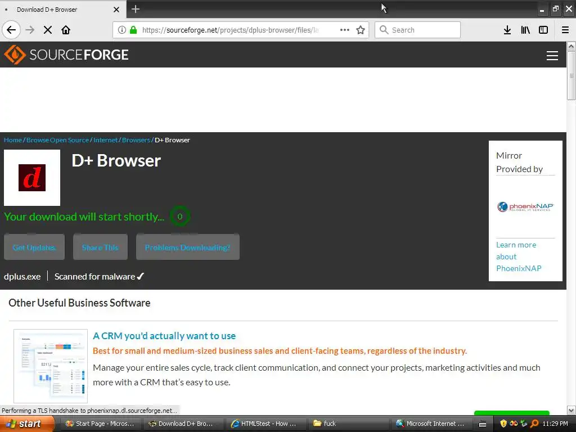This screenshot has height=432, width=576.
Task: Open the Windows start button
Action: pyautogui.click(x=27, y=424)
